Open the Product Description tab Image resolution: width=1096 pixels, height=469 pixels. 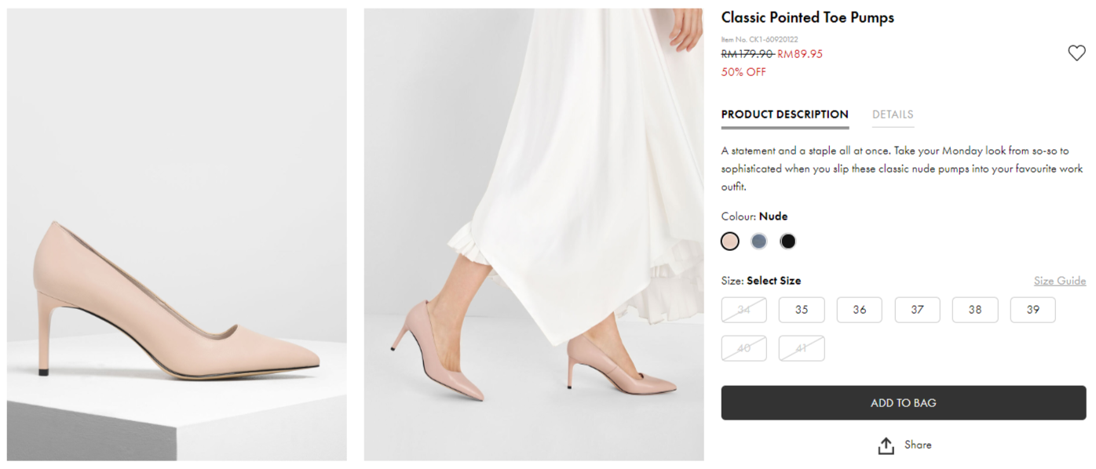coord(784,115)
